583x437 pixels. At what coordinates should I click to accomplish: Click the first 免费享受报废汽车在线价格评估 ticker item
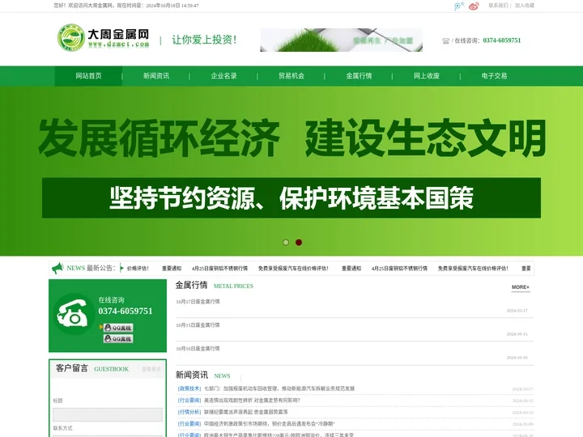(x=293, y=269)
